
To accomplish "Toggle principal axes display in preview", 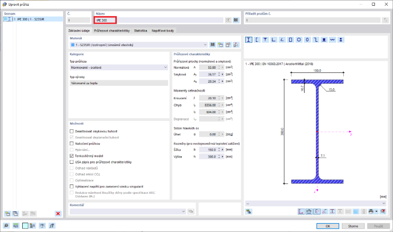I will point(317,211).
